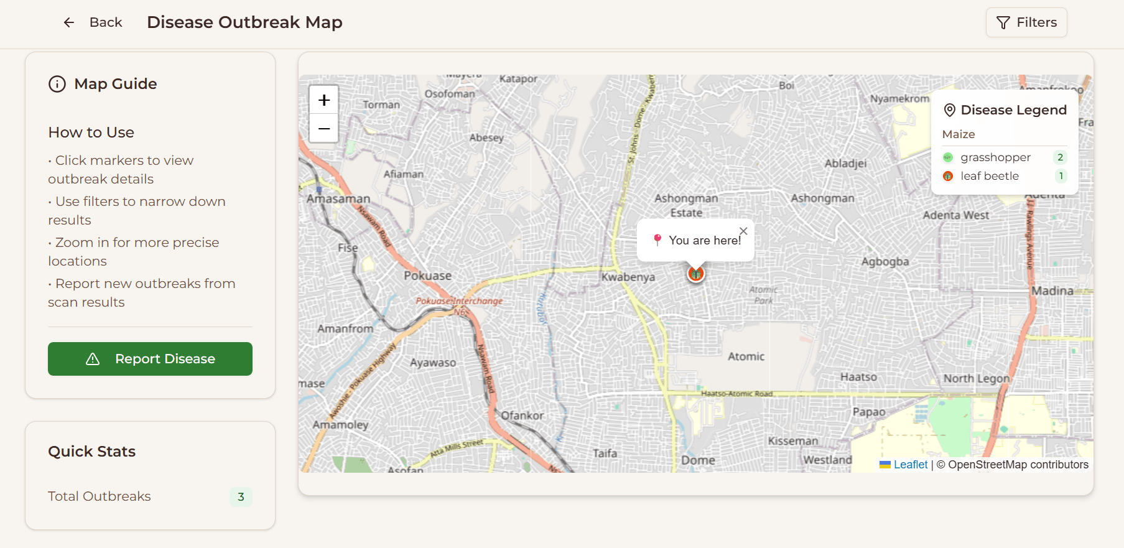
Task: Click the funnel icon in Filters
Action: click(x=1003, y=23)
